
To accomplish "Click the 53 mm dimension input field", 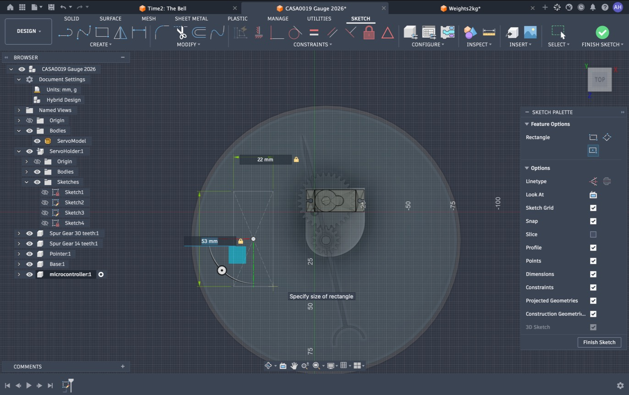I will tap(210, 241).
